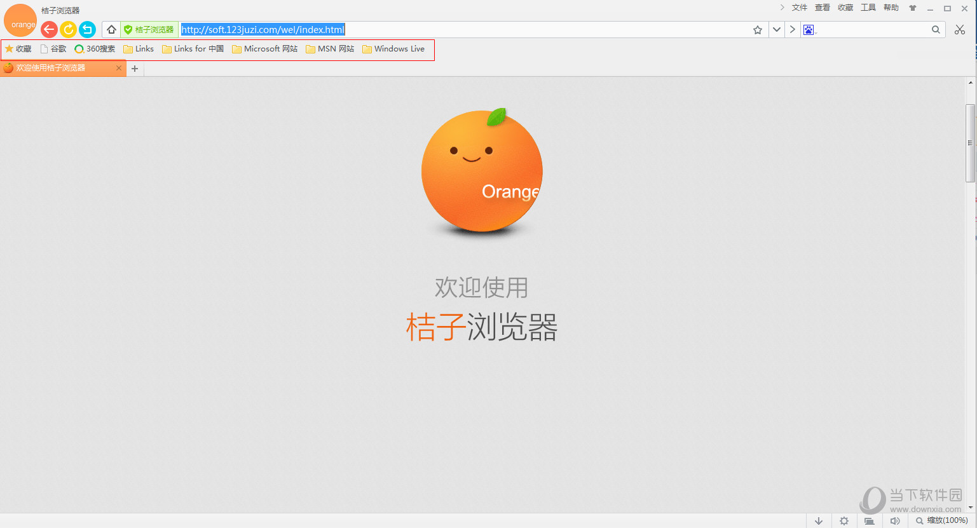Add a new tab with plus button
Viewport: 977px width, 528px height.
(x=135, y=69)
